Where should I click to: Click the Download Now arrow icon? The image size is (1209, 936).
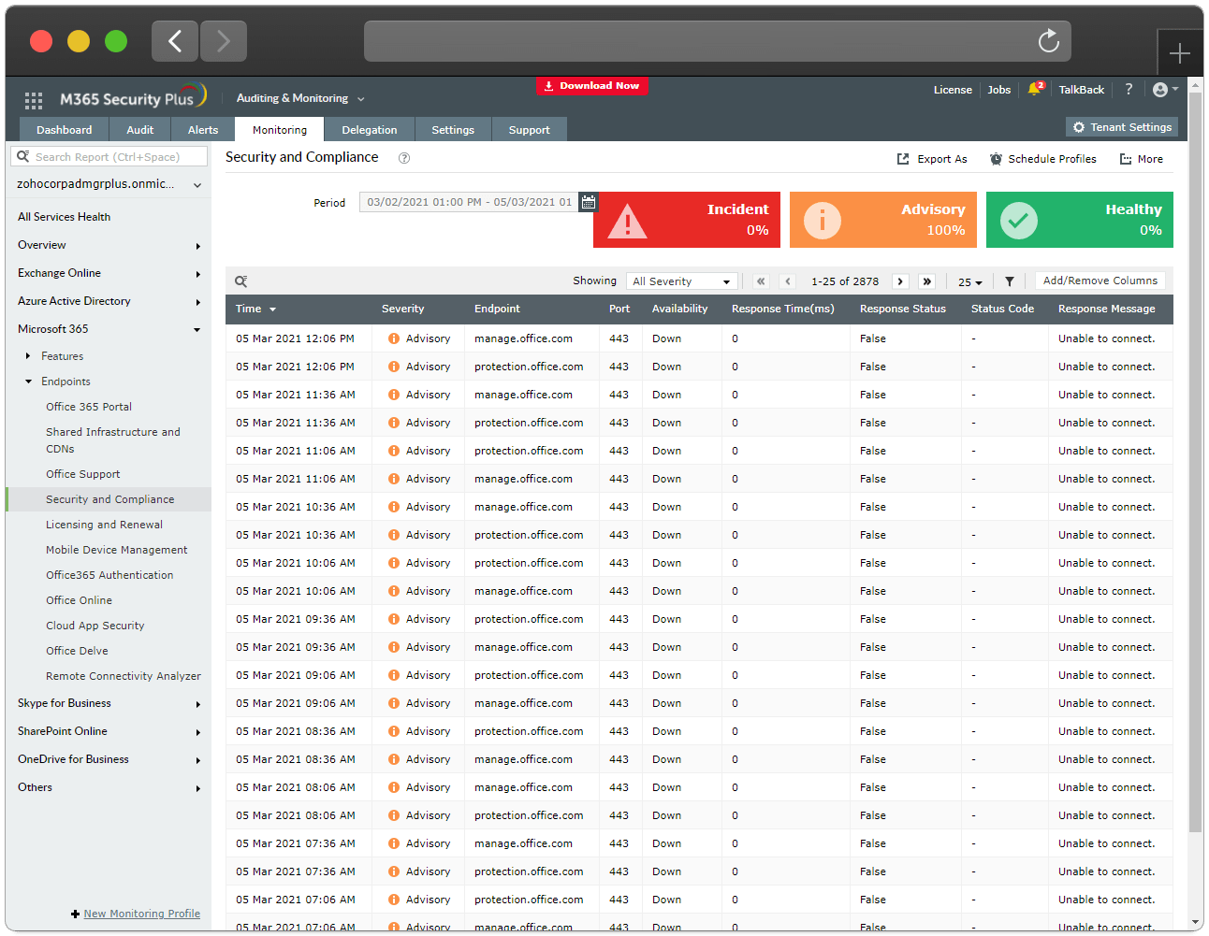[549, 86]
